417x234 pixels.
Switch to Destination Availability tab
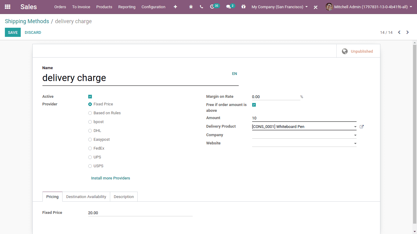[x=86, y=197]
